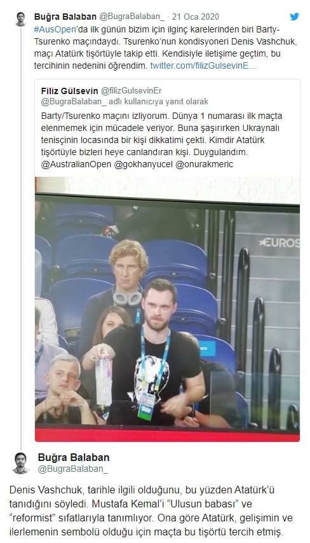Image resolution: width=310 pixels, height=543 pixels.
Task: Open Buğra Balaban's top avatar picture
Action: coord(21,19)
